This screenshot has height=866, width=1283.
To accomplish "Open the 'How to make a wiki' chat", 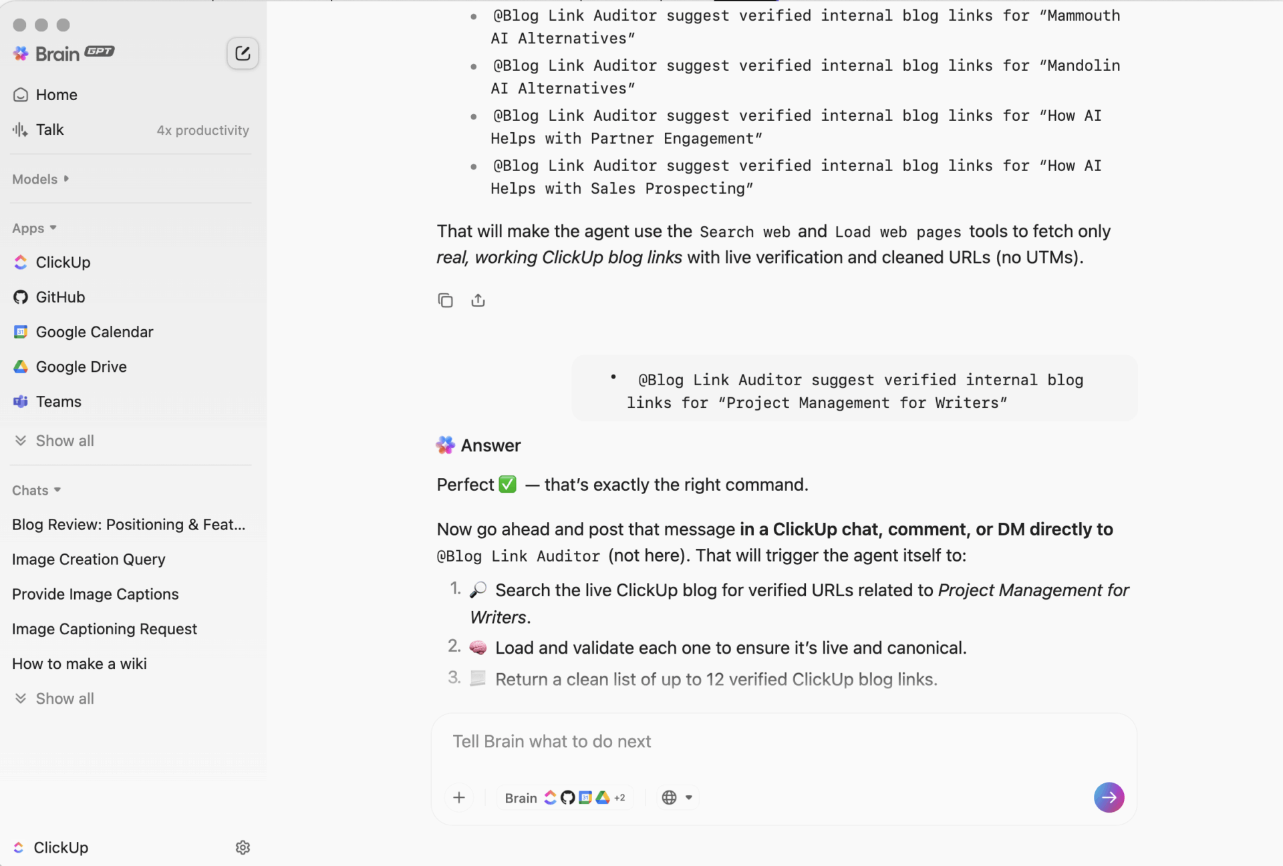I will pyautogui.click(x=79, y=663).
